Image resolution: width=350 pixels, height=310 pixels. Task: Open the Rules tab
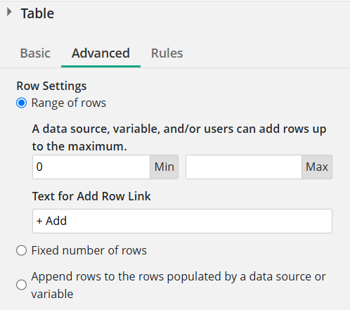pyautogui.click(x=167, y=53)
